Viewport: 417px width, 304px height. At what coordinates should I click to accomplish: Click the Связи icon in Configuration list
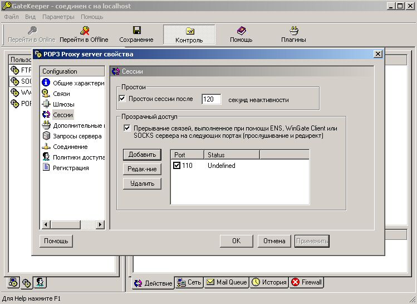click(x=46, y=93)
